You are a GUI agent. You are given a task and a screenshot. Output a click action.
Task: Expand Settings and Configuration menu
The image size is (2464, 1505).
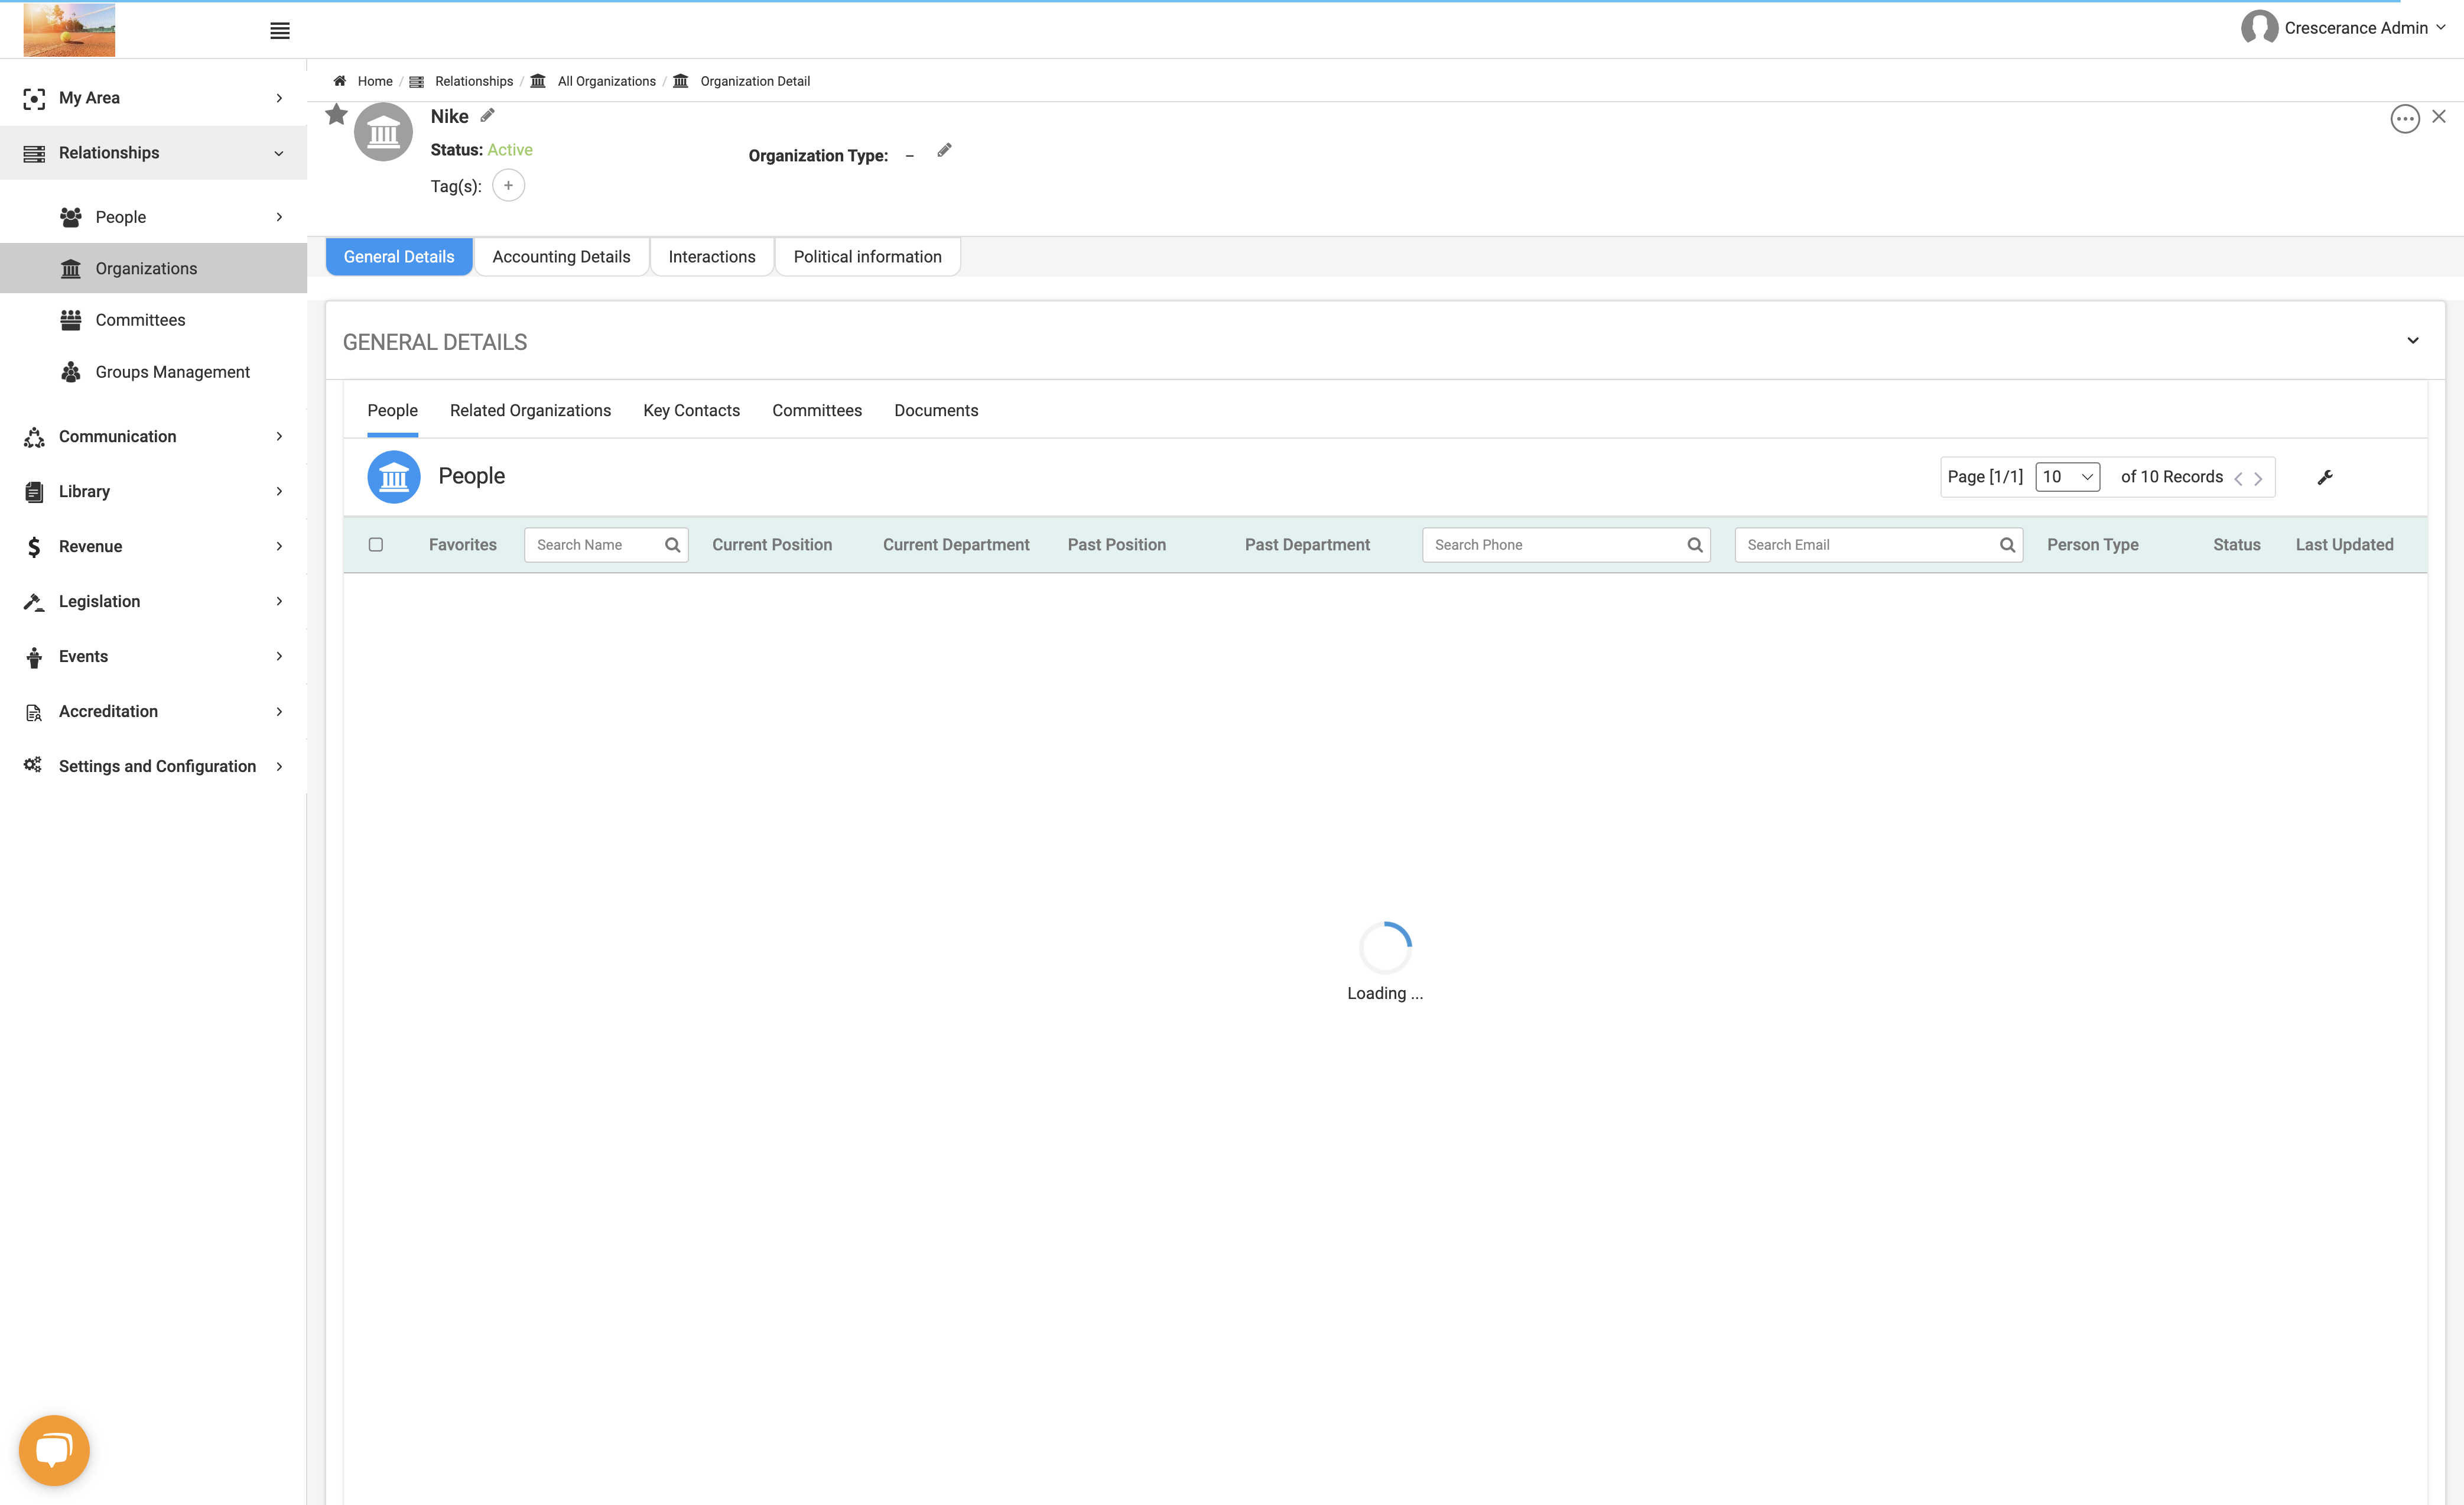point(153,767)
